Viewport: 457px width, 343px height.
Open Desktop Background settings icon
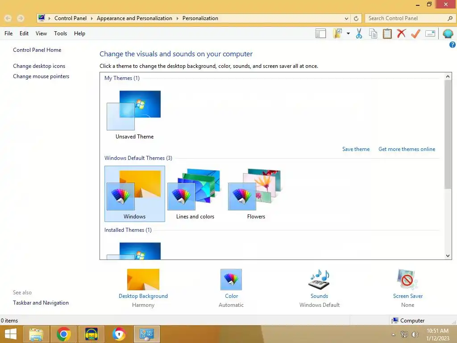pyautogui.click(x=143, y=280)
